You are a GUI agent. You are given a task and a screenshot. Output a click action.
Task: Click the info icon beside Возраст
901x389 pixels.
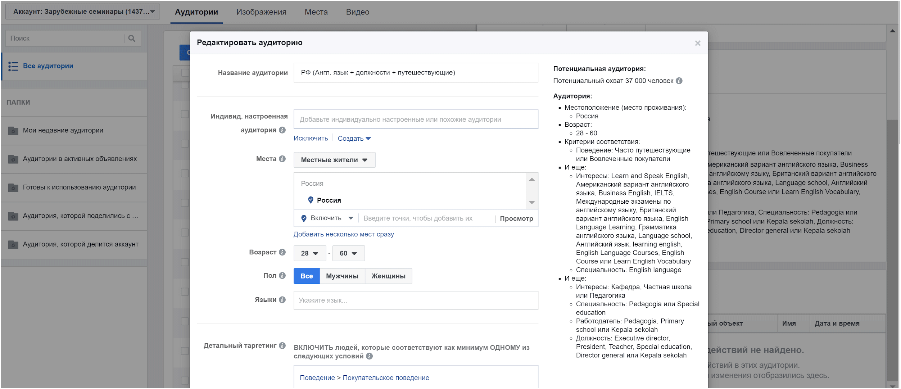click(x=282, y=252)
